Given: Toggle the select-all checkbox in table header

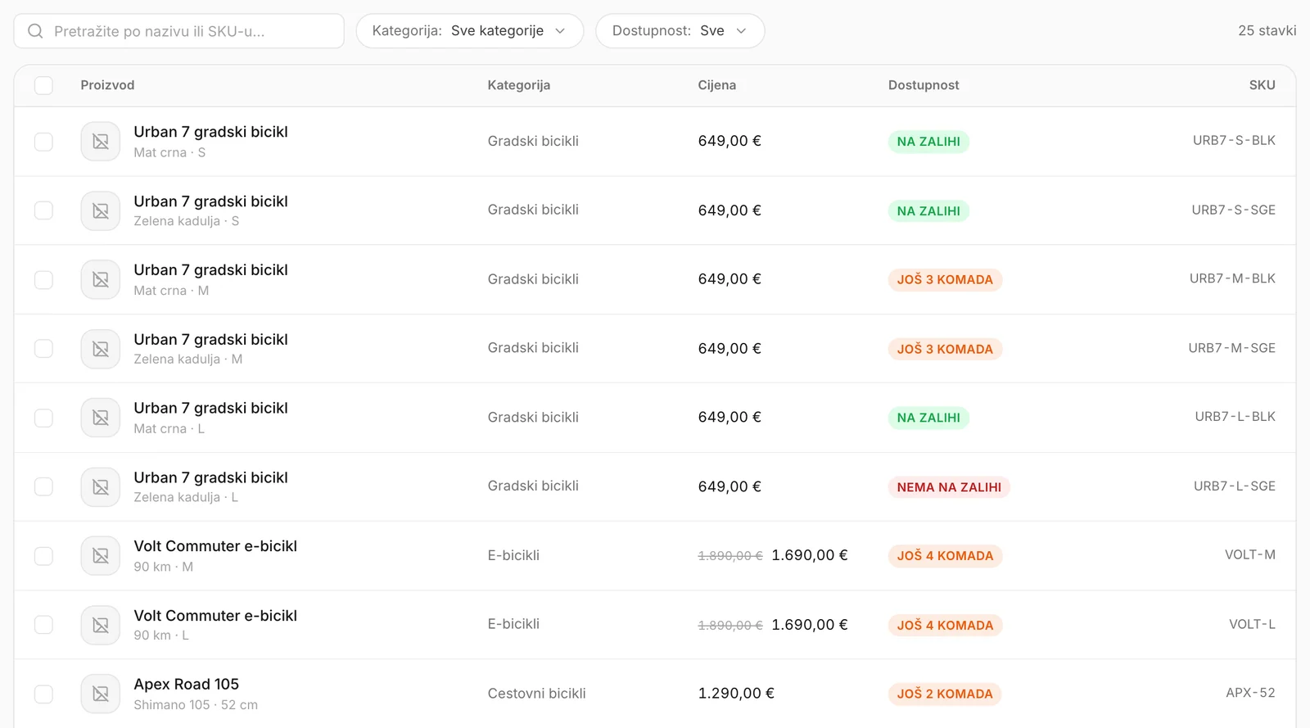Looking at the screenshot, I should [x=43, y=85].
